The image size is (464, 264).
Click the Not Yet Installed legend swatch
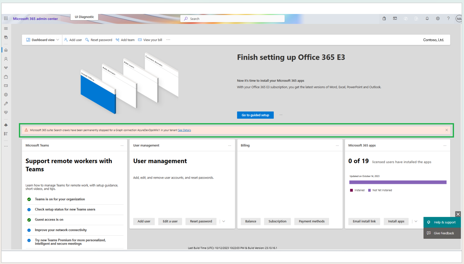pyautogui.click(x=369, y=190)
